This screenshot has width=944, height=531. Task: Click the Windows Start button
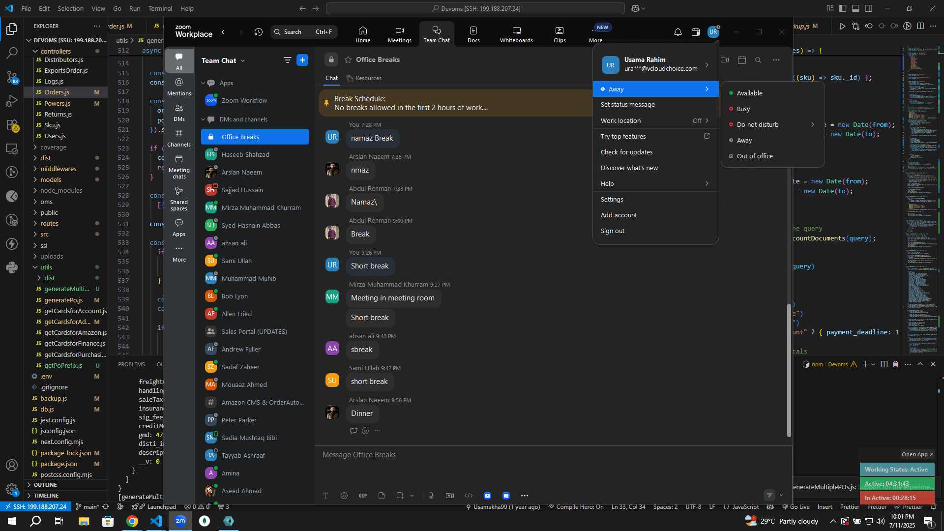12,521
